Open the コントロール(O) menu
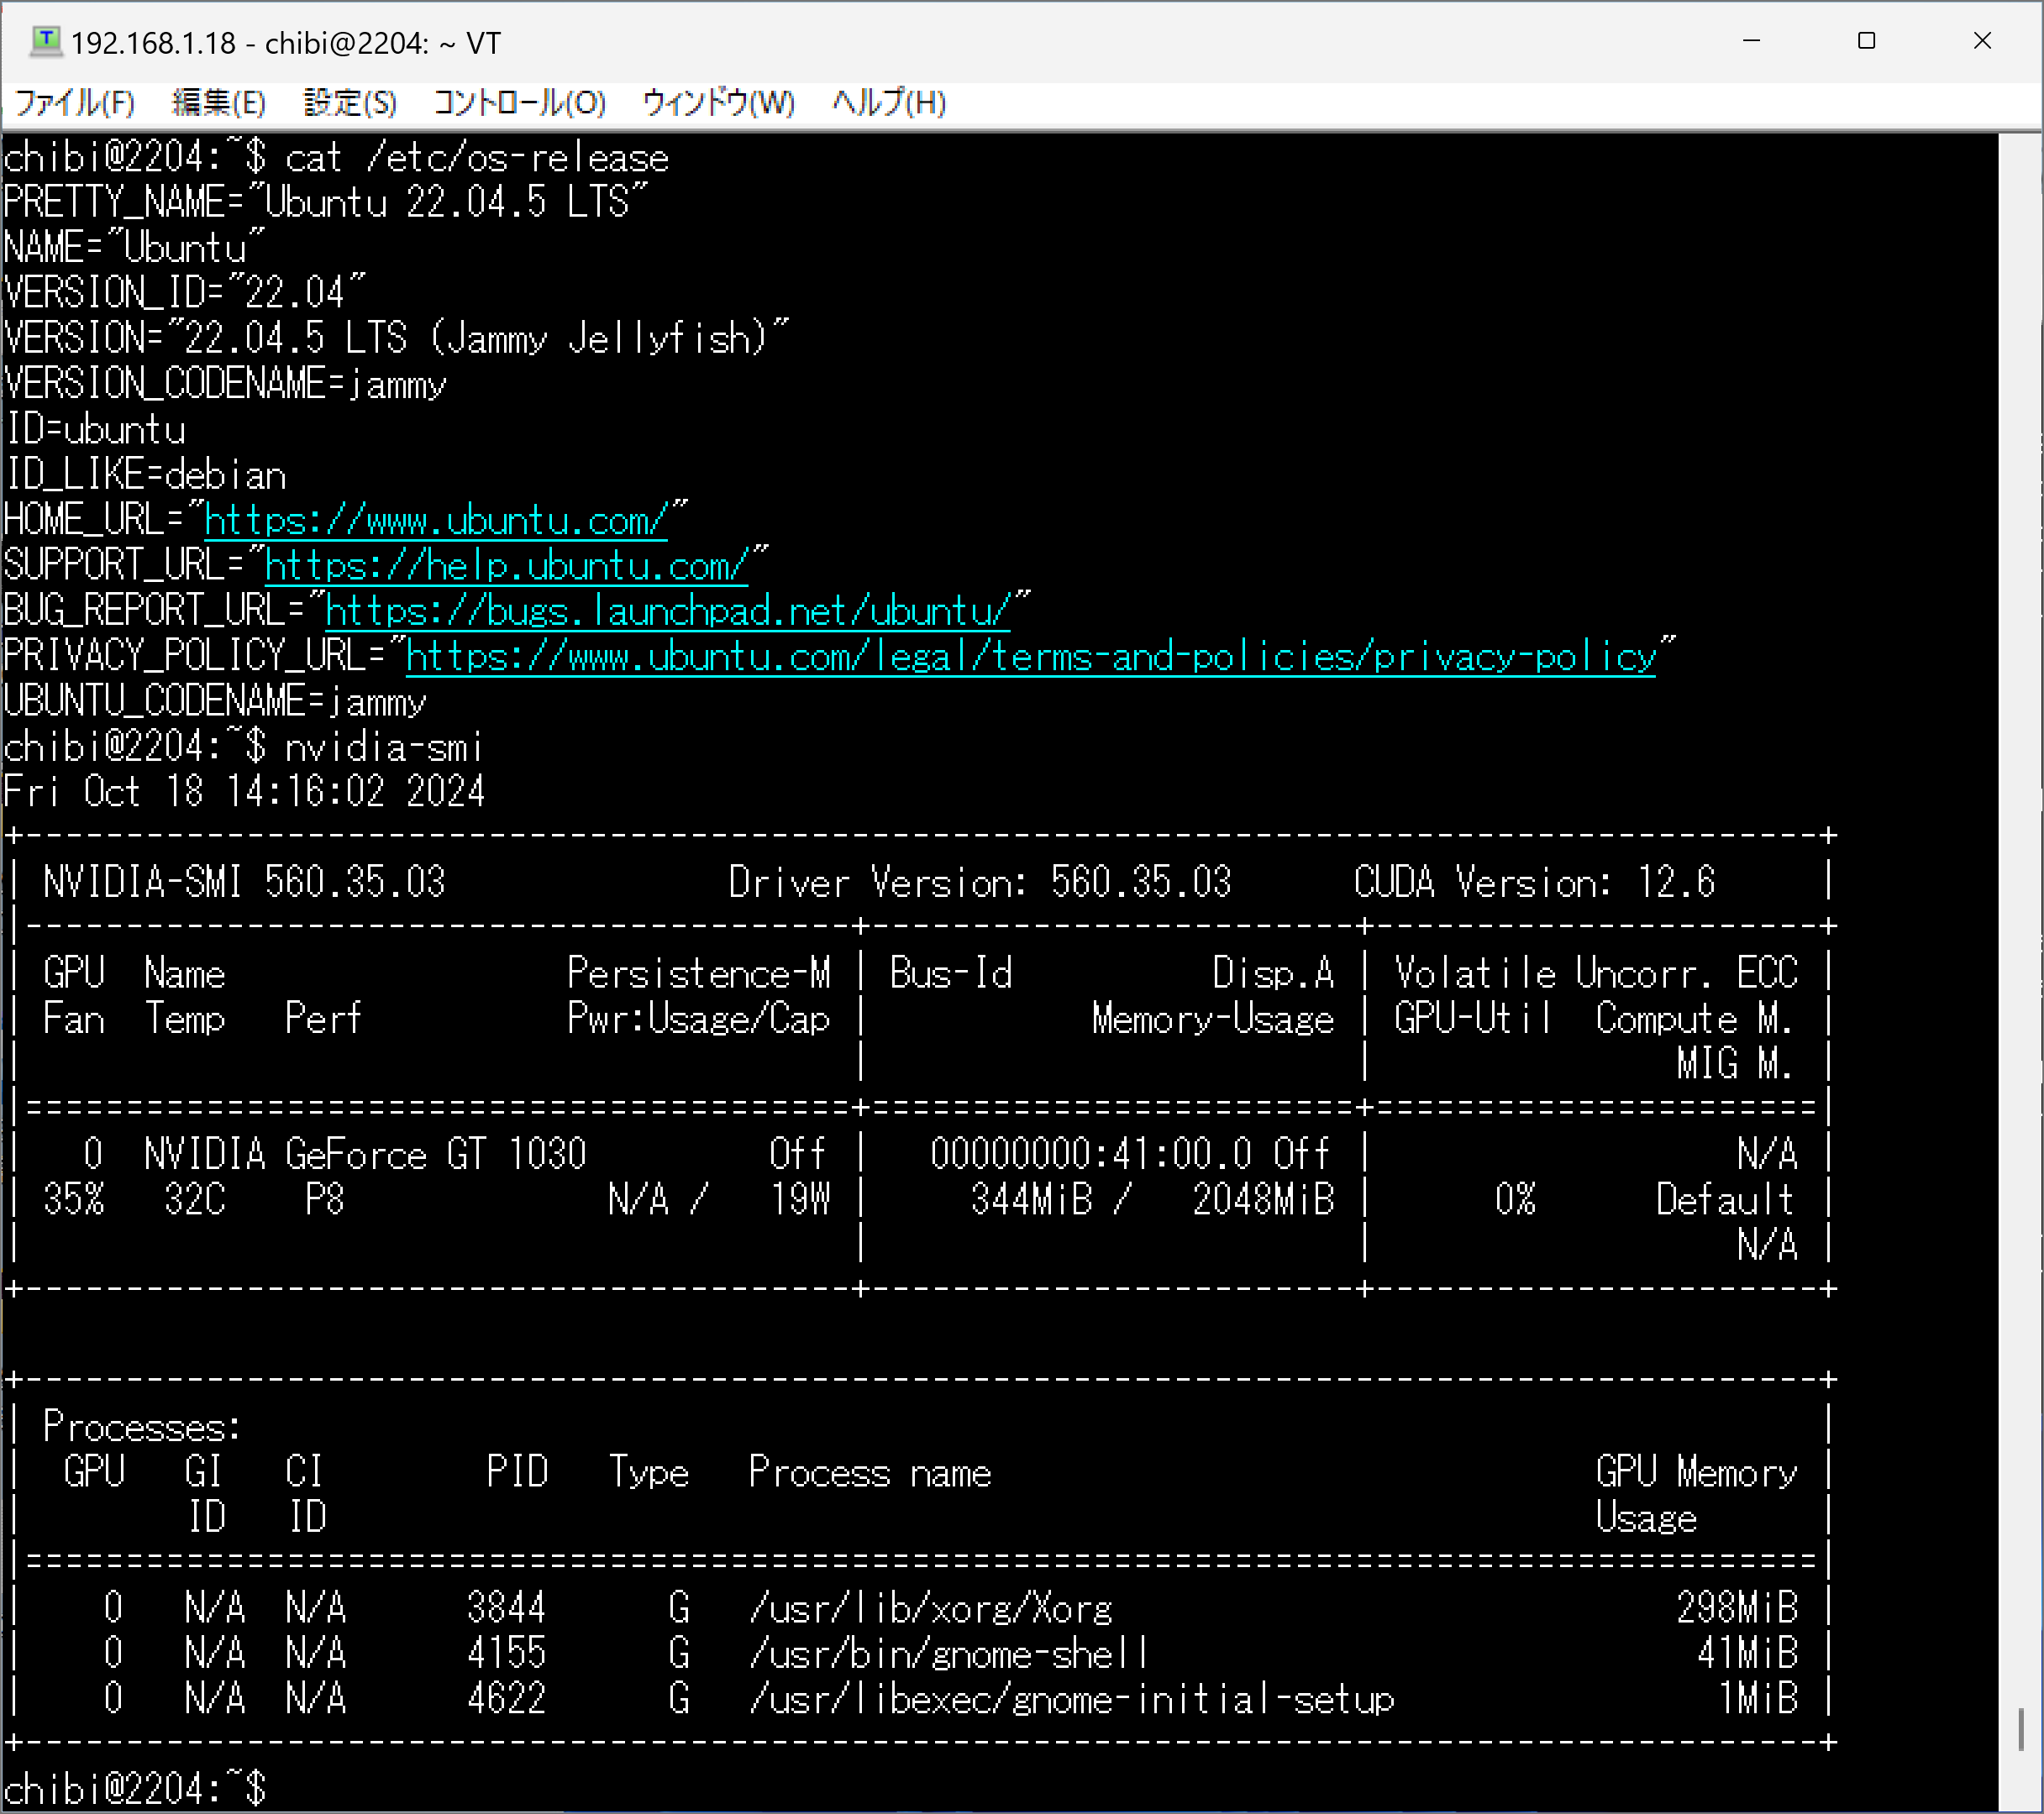 tap(519, 103)
